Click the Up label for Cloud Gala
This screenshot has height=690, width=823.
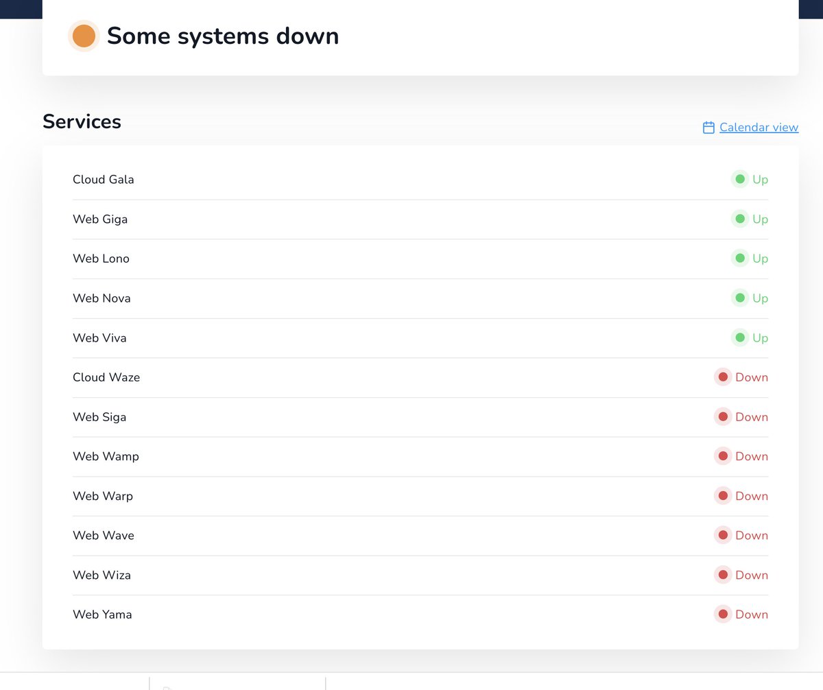[x=760, y=180]
